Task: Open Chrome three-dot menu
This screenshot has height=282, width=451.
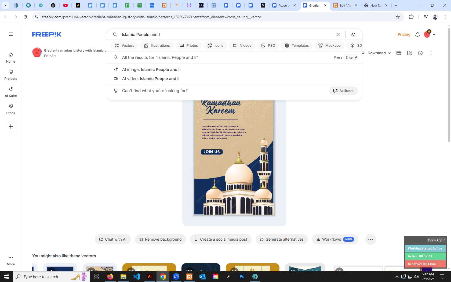Action: click(x=445, y=17)
